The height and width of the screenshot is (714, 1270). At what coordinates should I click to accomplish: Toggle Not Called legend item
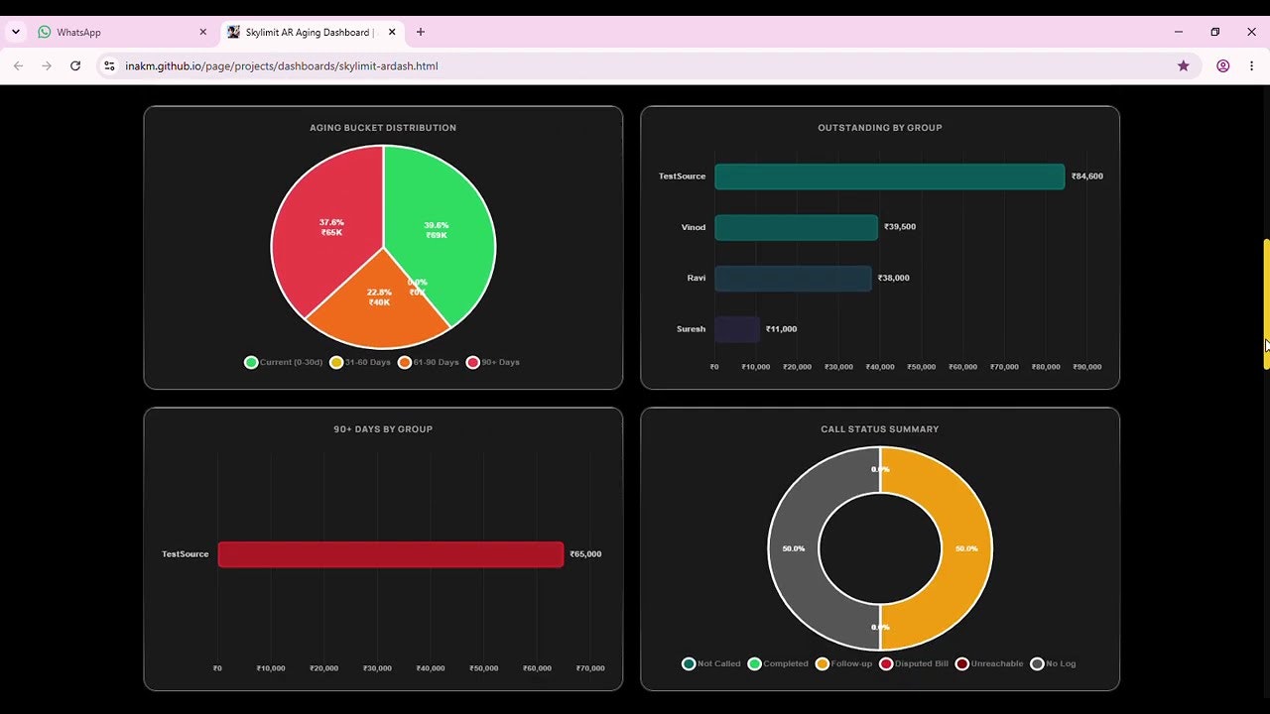(x=711, y=663)
